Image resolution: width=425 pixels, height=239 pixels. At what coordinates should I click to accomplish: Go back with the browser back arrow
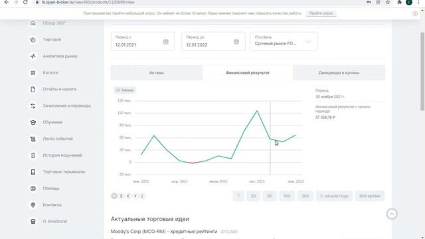[6, 2]
